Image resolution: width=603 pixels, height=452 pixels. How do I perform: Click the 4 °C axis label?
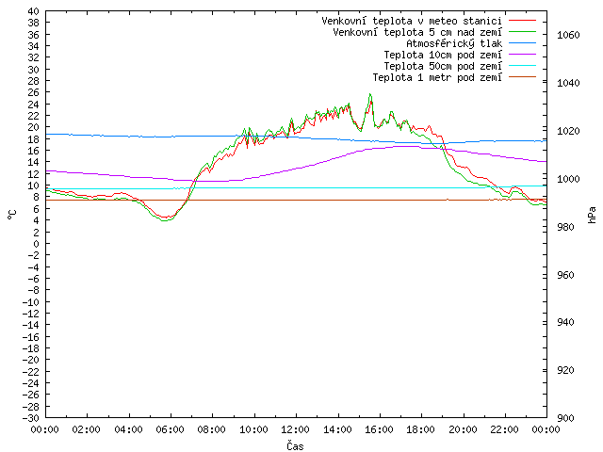point(36,220)
